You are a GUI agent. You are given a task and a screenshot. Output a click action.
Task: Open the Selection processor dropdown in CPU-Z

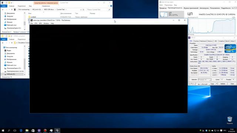tap(205, 80)
